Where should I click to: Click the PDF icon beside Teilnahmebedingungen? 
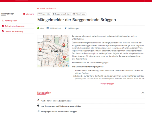3,26
